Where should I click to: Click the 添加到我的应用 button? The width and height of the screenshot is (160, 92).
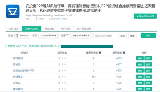click(145, 16)
